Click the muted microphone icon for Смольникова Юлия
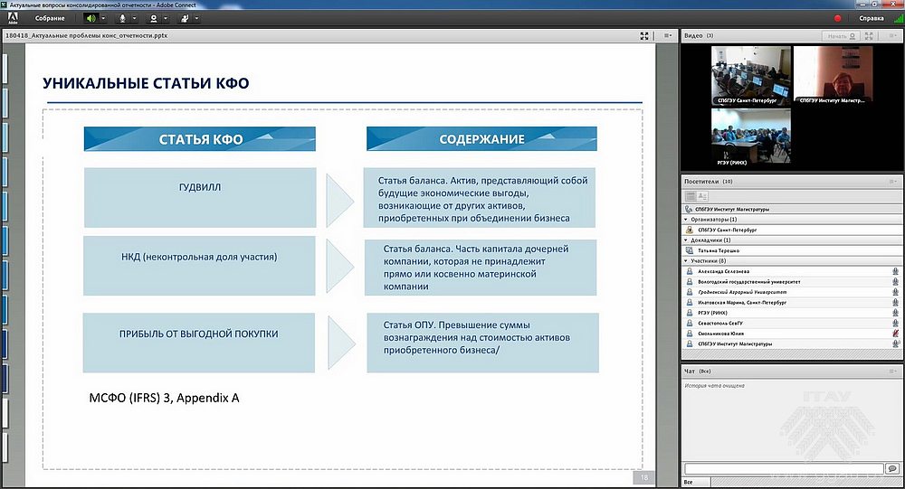Screen dimensions: 905x489 coord(895,334)
